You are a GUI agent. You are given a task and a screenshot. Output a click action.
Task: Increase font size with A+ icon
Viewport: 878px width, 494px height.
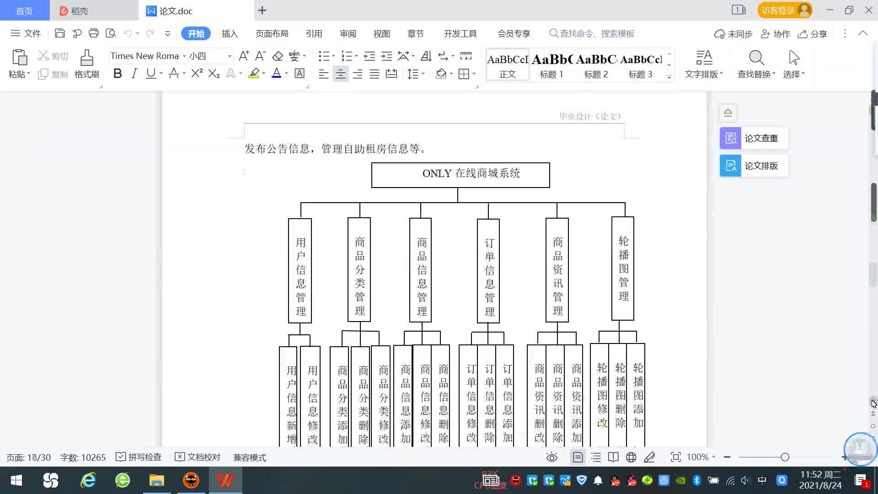point(244,56)
